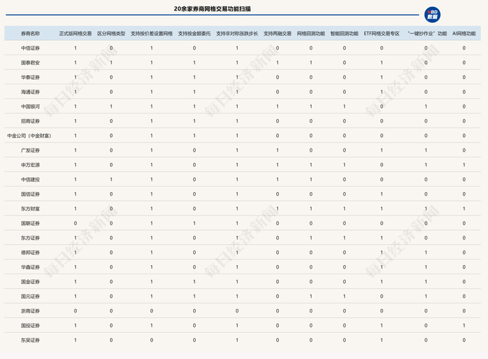This screenshot has width=488, height=359.
Task: Click 国金证券's 支持按金额委托 value 1
Action: click(x=195, y=282)
